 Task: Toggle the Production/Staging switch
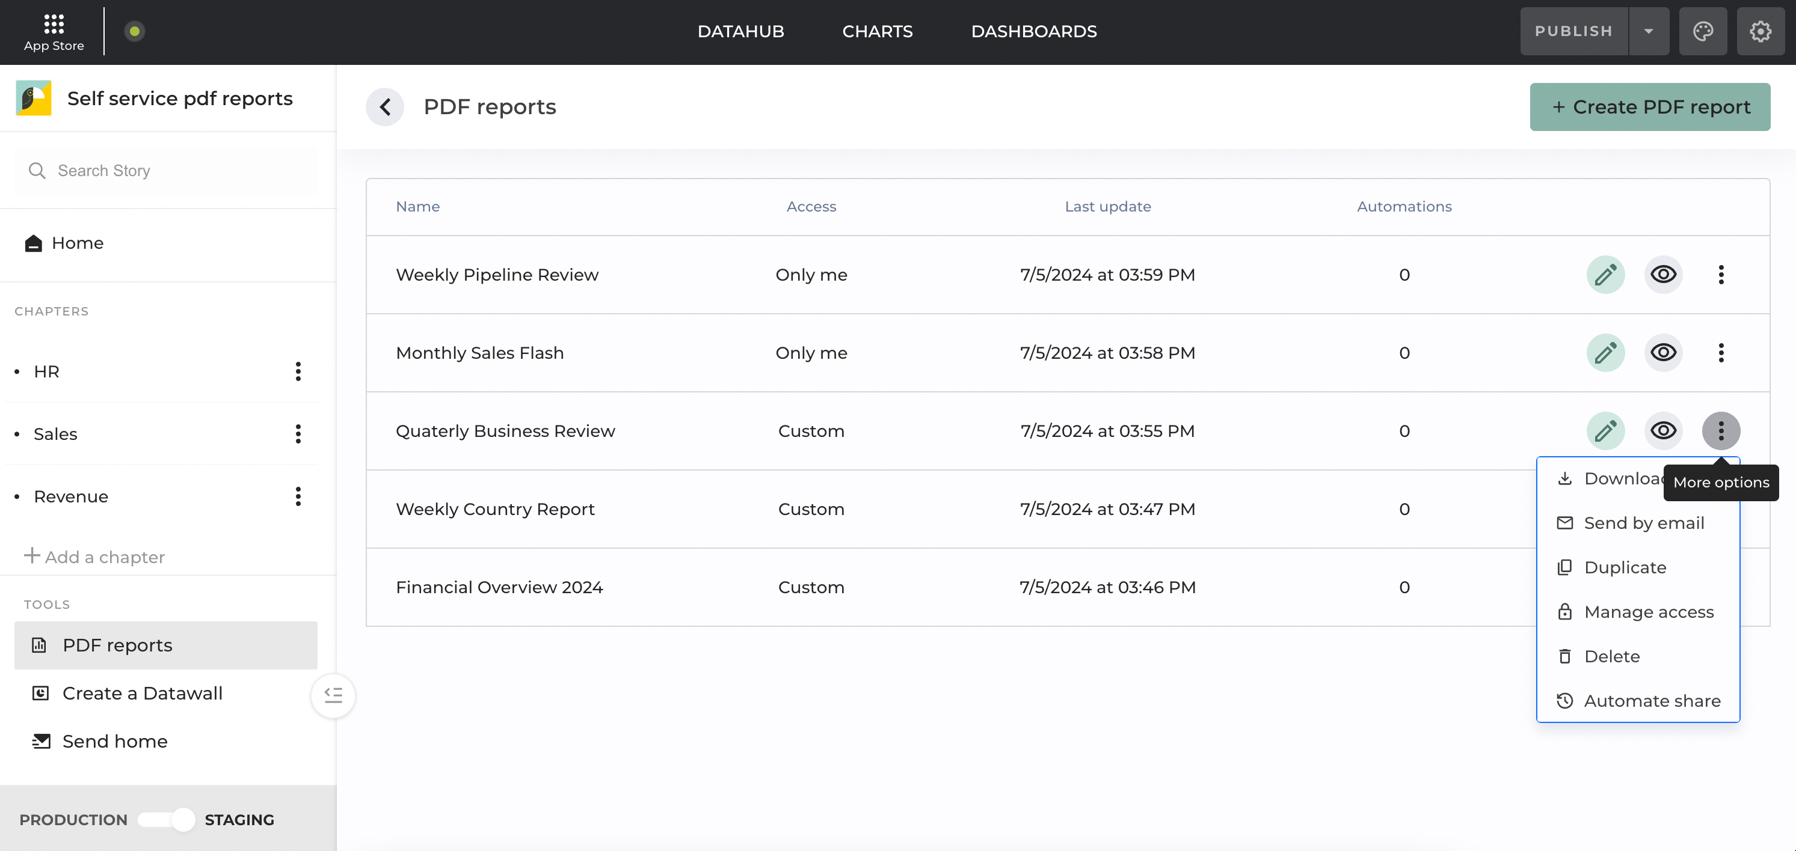point(167,820)
